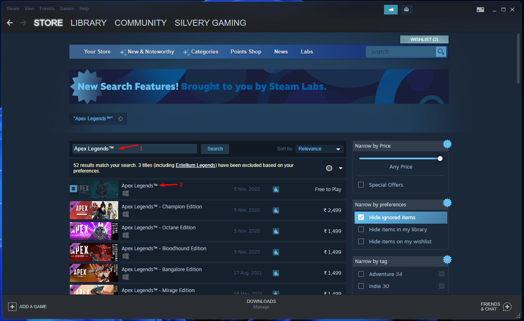Image resolution: width=524 pixels, height=321 pixels.
Task: Go back with the left arrow
Action: pyautogui.click(x=10, y=23)
